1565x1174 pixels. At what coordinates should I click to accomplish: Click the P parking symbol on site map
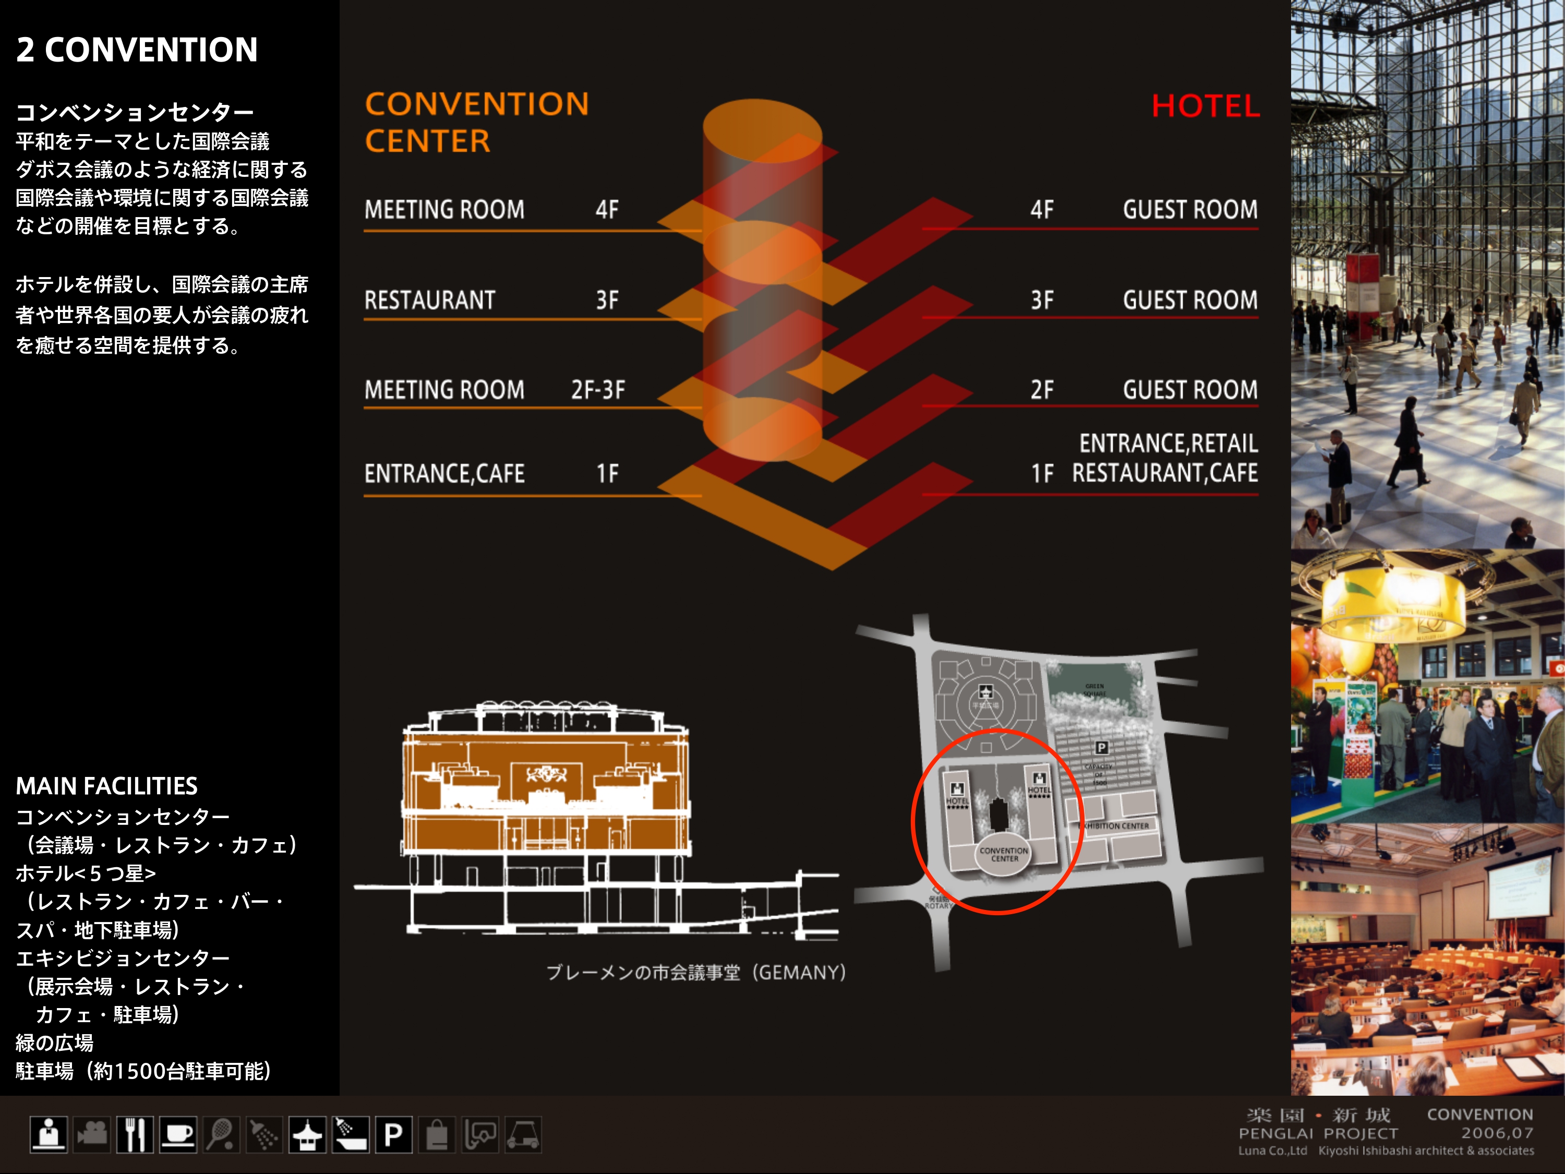point(1102,747)
